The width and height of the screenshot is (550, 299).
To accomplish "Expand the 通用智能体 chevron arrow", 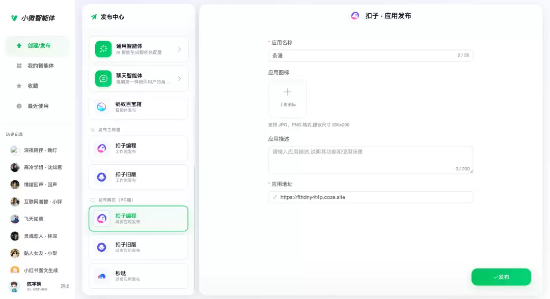I will (179, 49).
